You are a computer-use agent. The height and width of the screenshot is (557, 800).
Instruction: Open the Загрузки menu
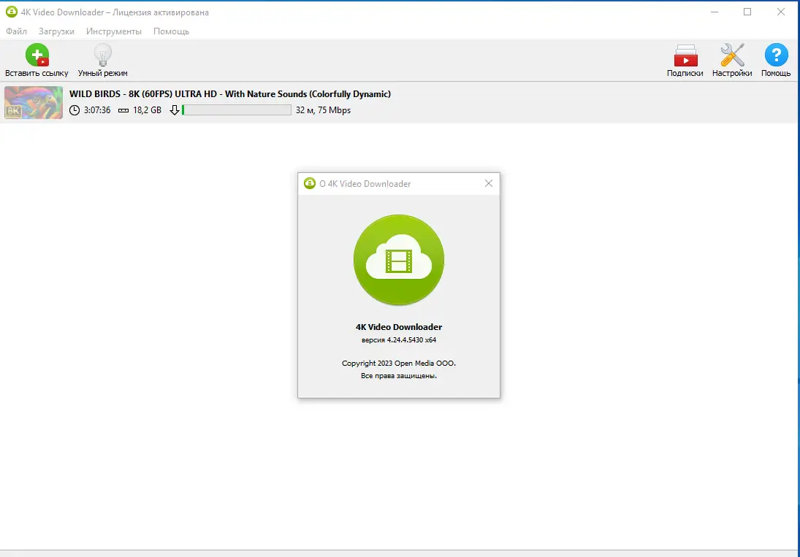(x=57, y=31)
